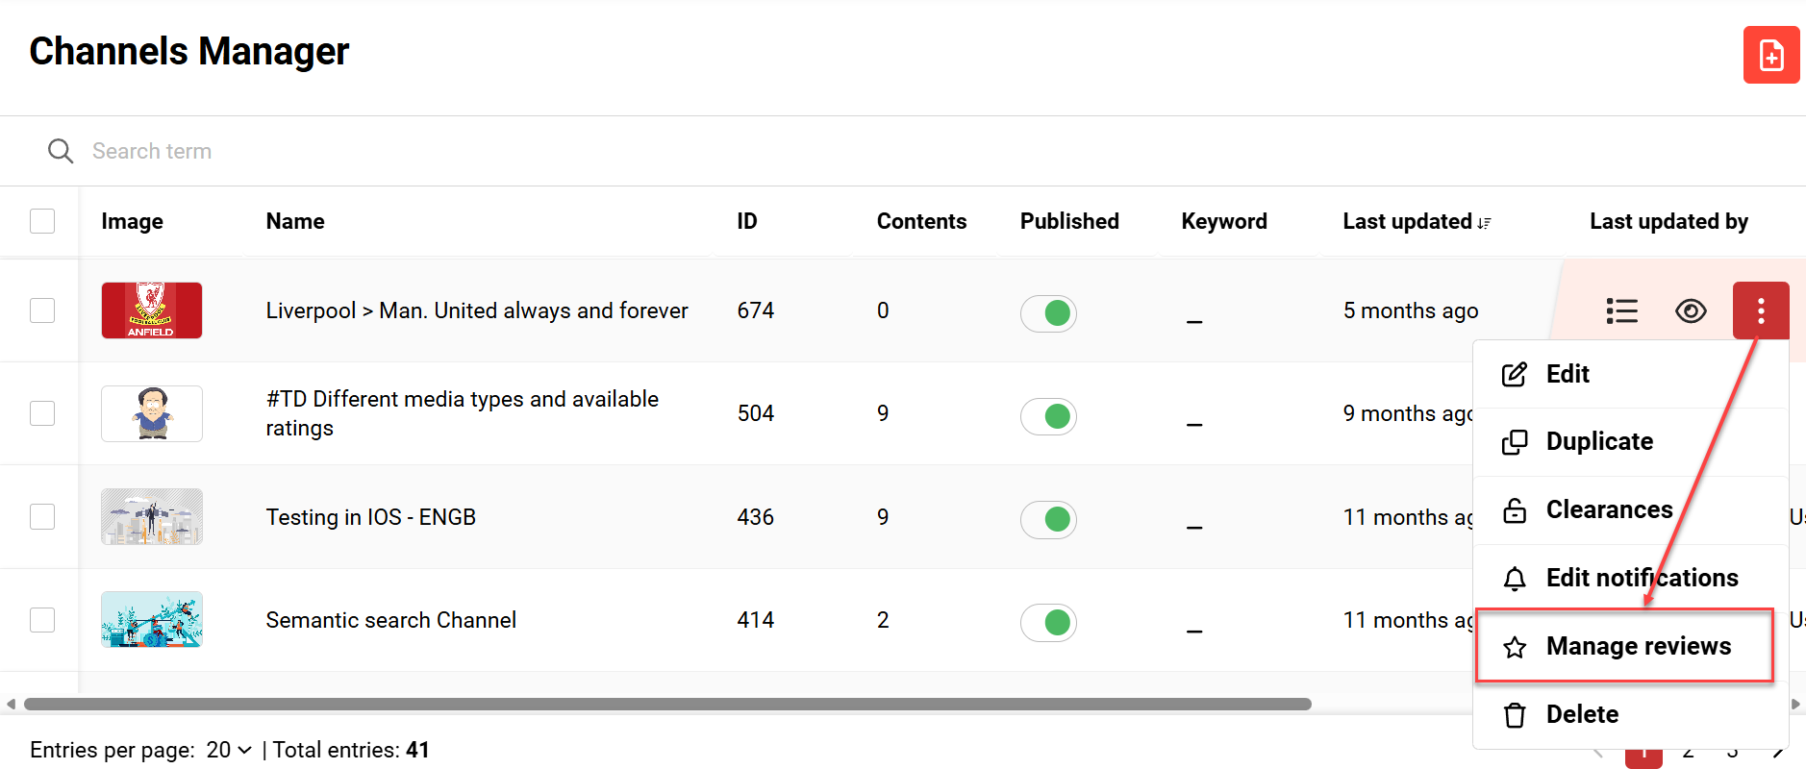The image size is (1806, 769).
Task: Click pencil icon next to Edit
Action: point(1515,374)
